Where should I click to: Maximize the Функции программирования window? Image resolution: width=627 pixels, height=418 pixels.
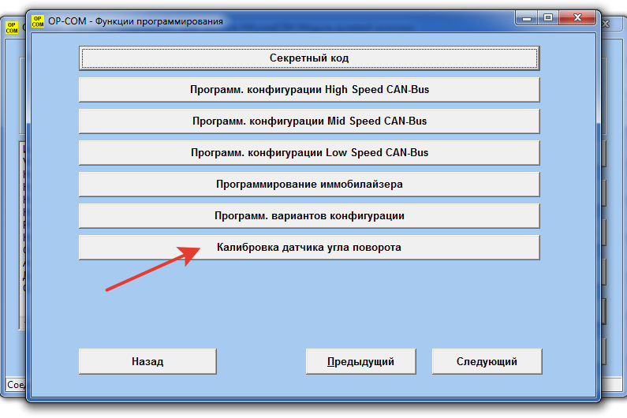click(548, 17)
